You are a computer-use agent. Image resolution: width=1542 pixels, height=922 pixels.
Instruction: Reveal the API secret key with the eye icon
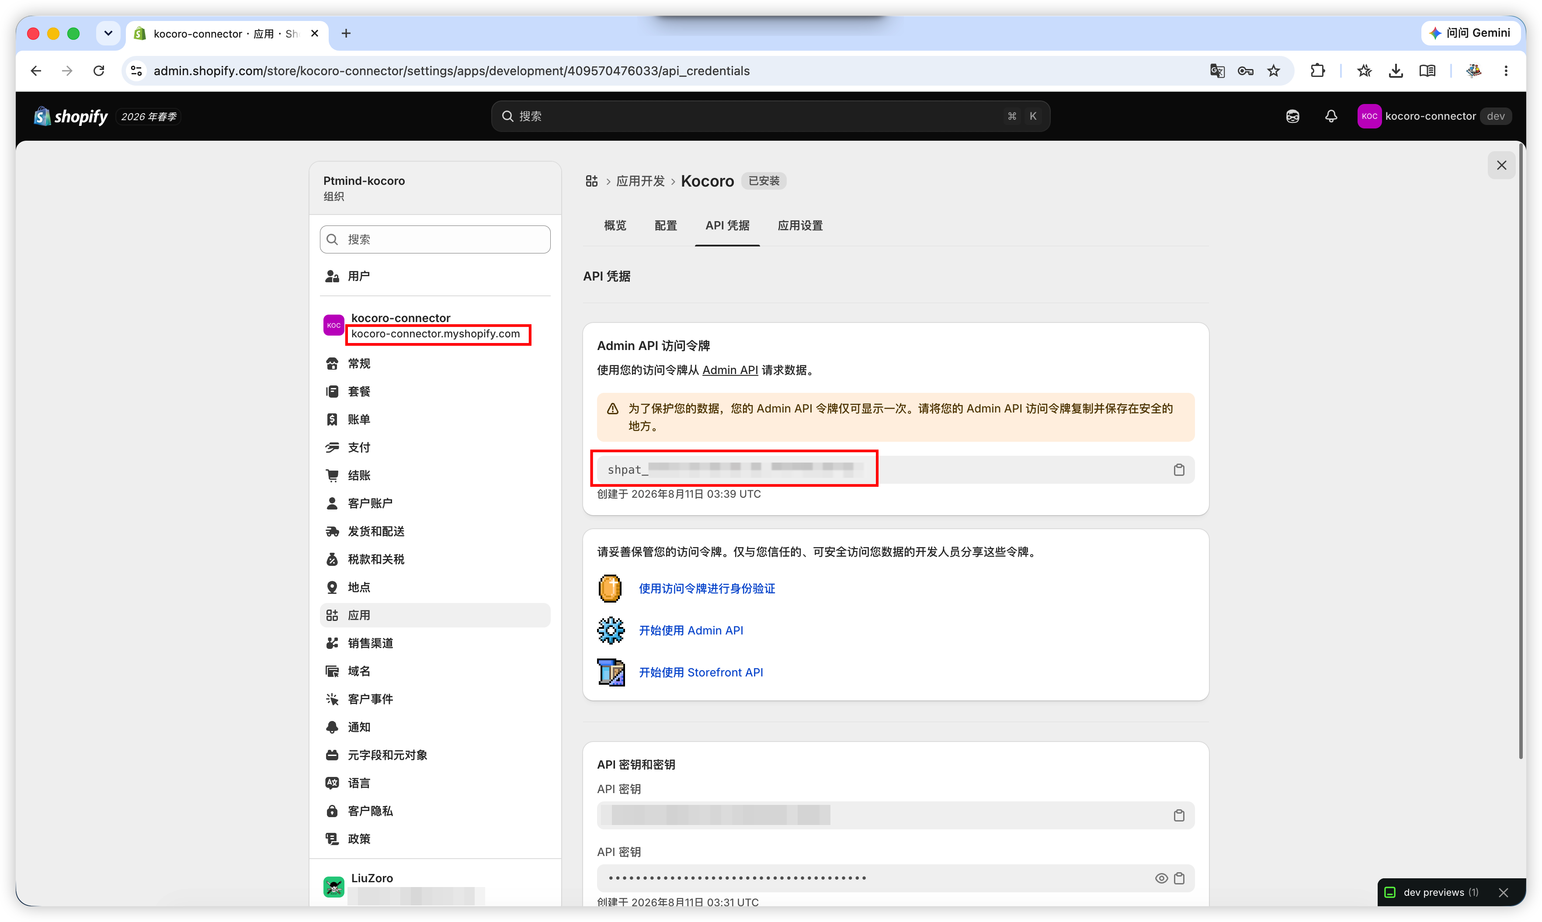[1160, 878]
